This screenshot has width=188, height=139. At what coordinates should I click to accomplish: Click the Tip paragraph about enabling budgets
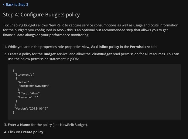[91, 30]
